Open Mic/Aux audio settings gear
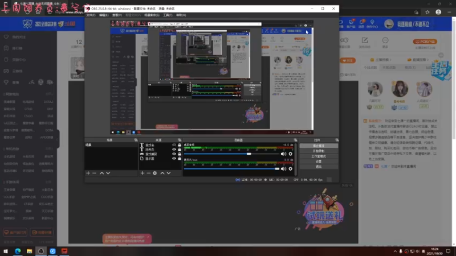This screenshot has height=256, width=456. (290, 168)
